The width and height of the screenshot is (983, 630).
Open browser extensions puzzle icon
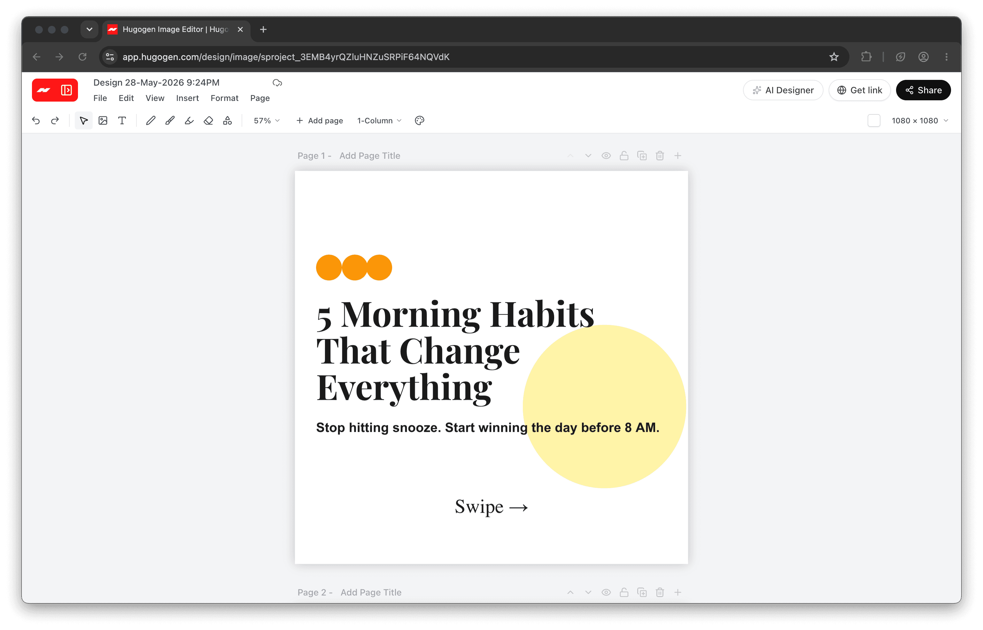tap(866, 57)
